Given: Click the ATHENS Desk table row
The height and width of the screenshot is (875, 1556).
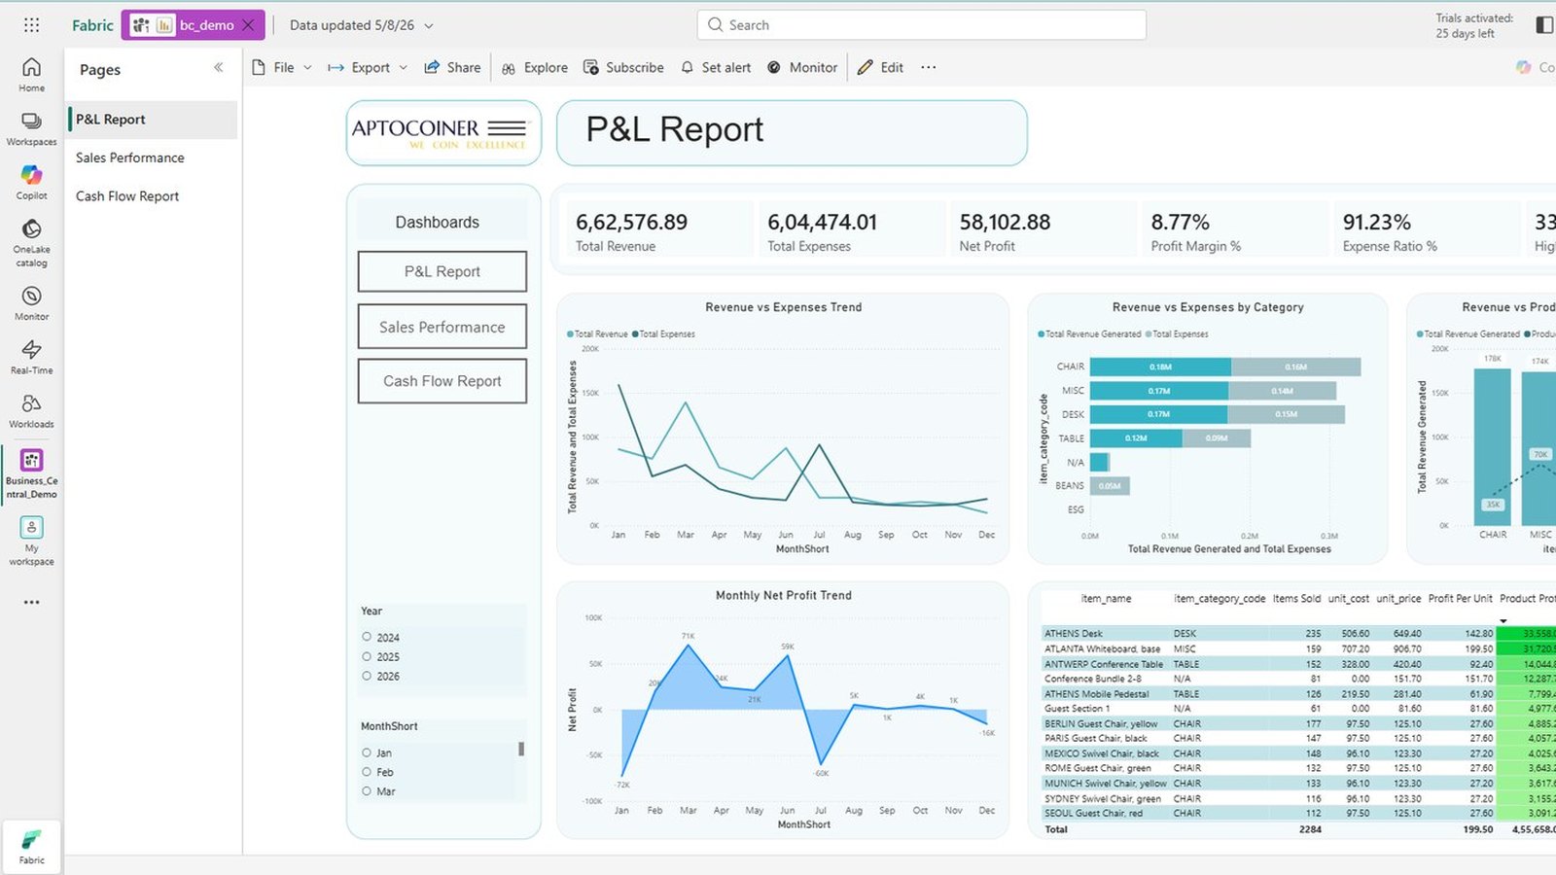Looking at the screenshot, I should 1298,633.
